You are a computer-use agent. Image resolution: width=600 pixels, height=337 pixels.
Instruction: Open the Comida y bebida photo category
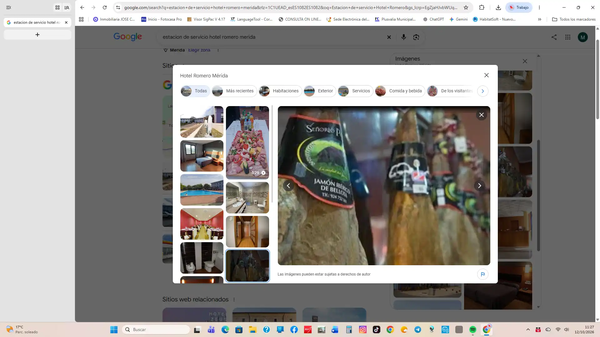(x=400, y=91)
